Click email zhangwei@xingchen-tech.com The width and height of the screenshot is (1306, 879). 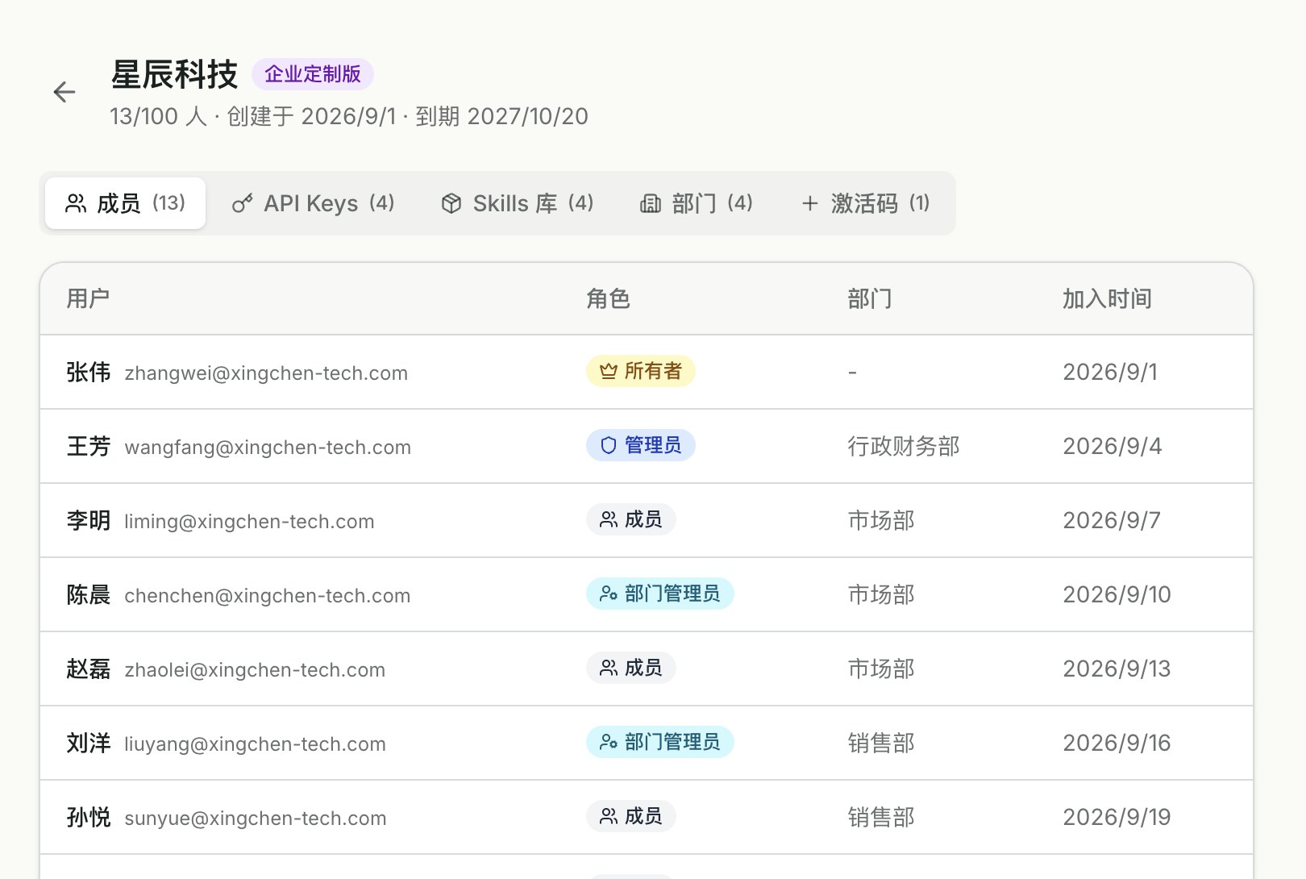click(x=266, y=373)
